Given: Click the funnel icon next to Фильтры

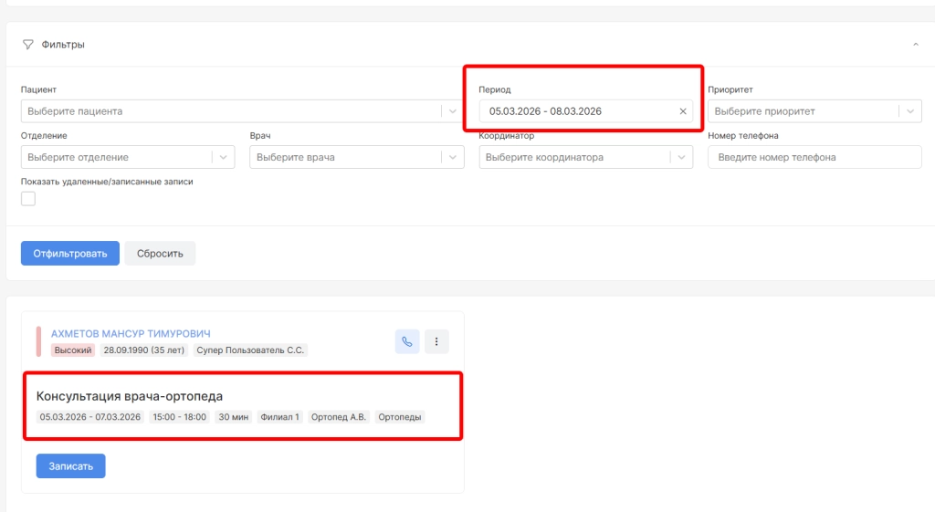Looking at the screenshot, I should 27,45.
